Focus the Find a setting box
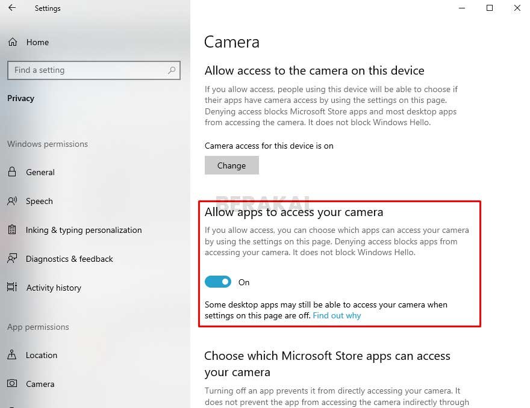 [x=93, y=70]
